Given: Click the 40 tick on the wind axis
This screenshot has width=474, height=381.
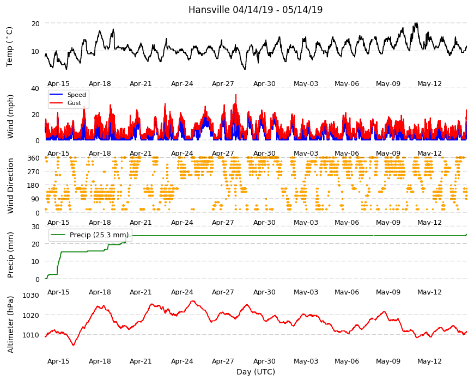Looking at the screenshot, I should 35,89.
